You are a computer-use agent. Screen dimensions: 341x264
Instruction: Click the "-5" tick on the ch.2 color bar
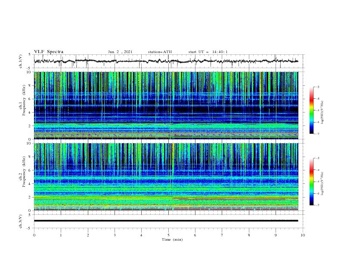(317, 182)
